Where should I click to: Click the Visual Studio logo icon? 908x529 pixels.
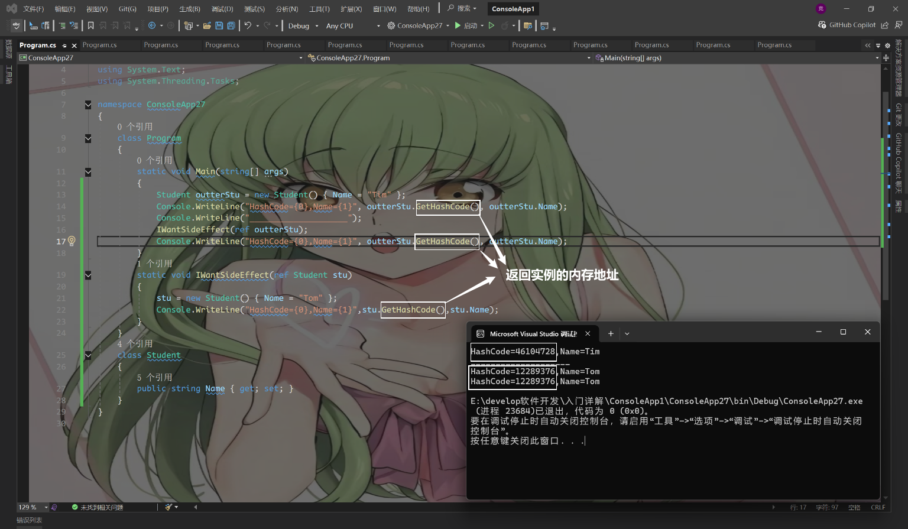[11, 9]
